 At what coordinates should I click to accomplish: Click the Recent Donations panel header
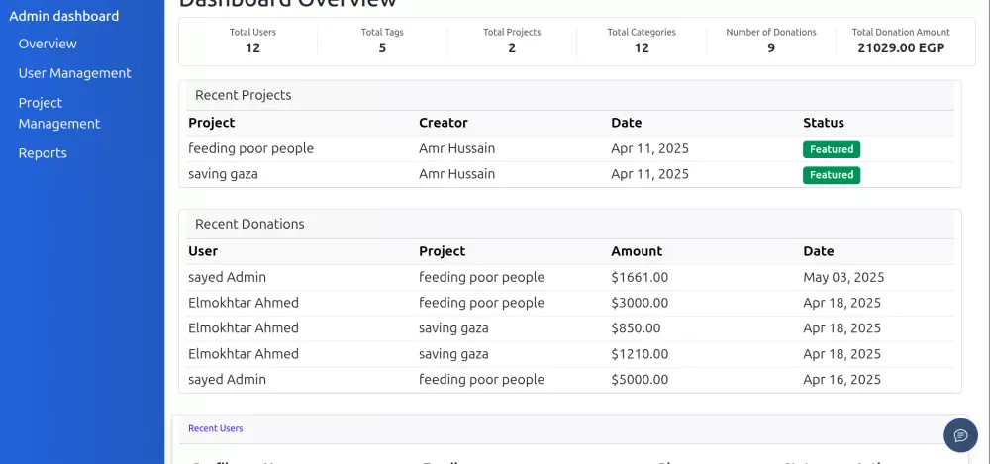(x=249, y=224)
